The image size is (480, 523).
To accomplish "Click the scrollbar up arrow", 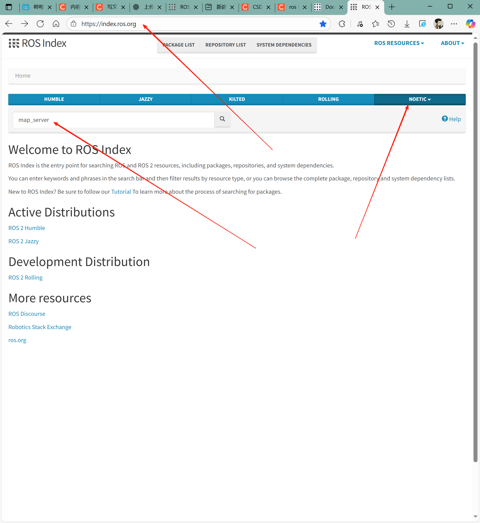I will pyautogui.click(x=475, y=38).
